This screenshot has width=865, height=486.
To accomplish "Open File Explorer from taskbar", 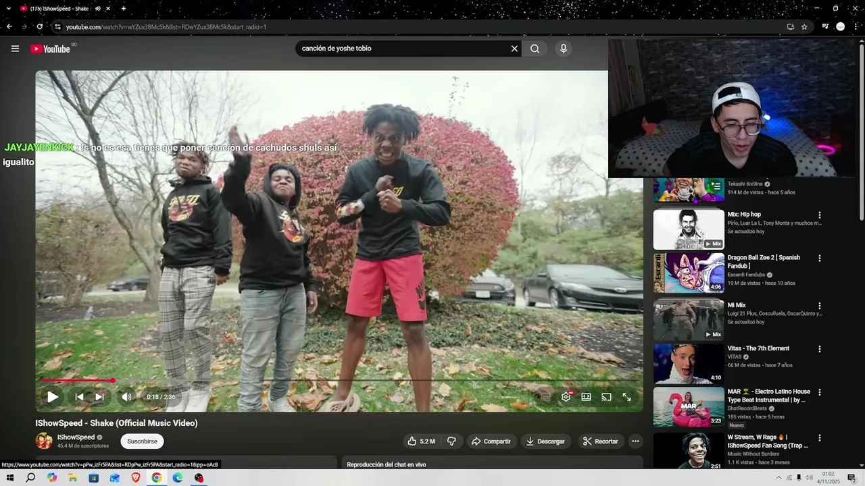I will click(x=72, y=477).
